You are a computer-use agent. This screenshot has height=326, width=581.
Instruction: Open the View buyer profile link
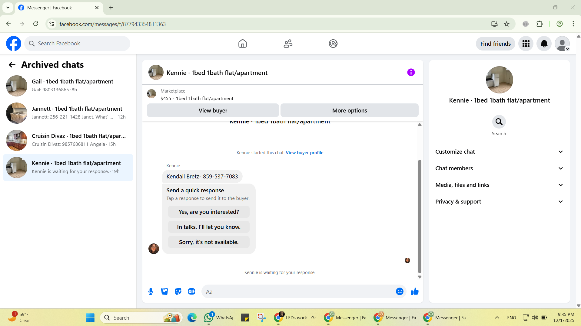tap(304, 153)
